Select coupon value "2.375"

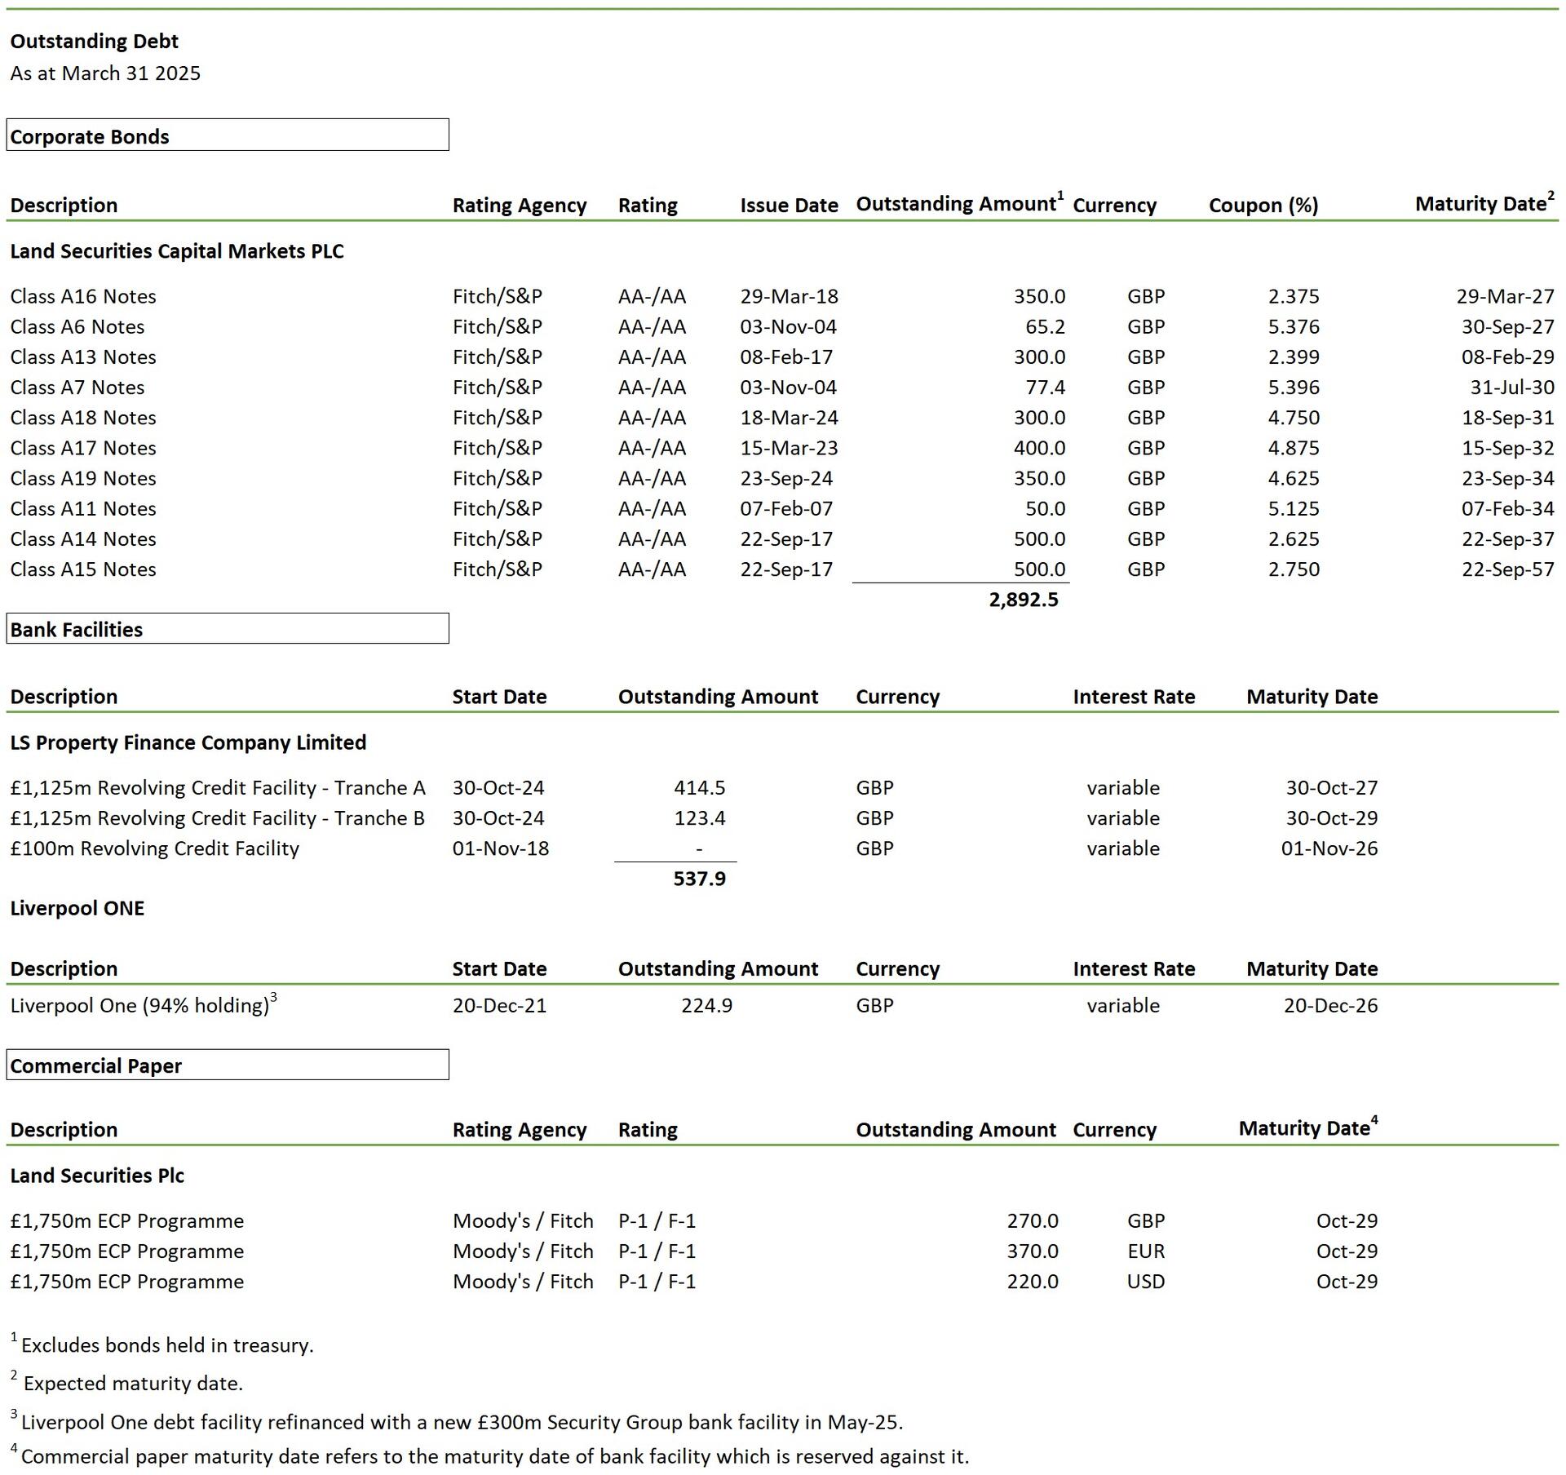click(x=1294, y=296)
